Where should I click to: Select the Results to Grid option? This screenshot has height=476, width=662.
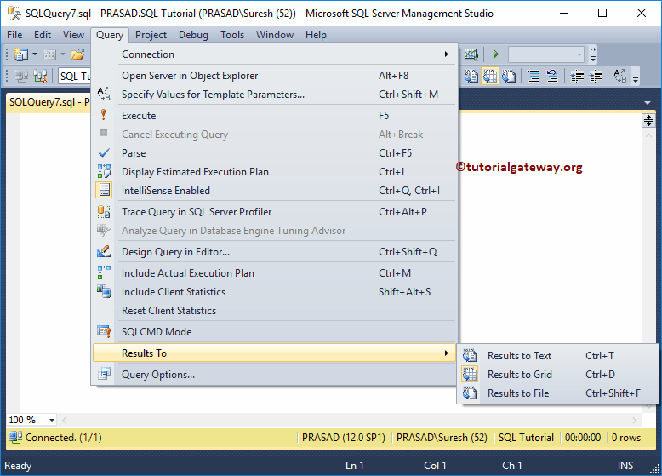557,374
